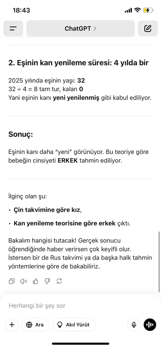Tap the status bar clock
The height and width of the screenshot is (348, 161).
pos(21,10)
